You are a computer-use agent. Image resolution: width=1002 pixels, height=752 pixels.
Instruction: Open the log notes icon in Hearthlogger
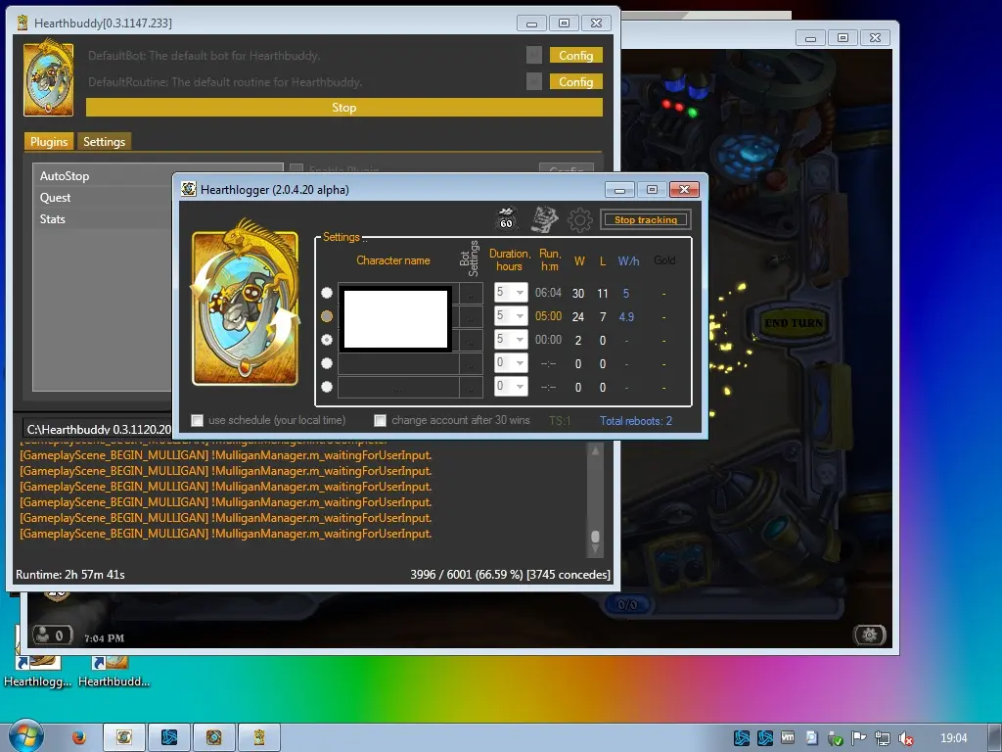tap(544, 219)
